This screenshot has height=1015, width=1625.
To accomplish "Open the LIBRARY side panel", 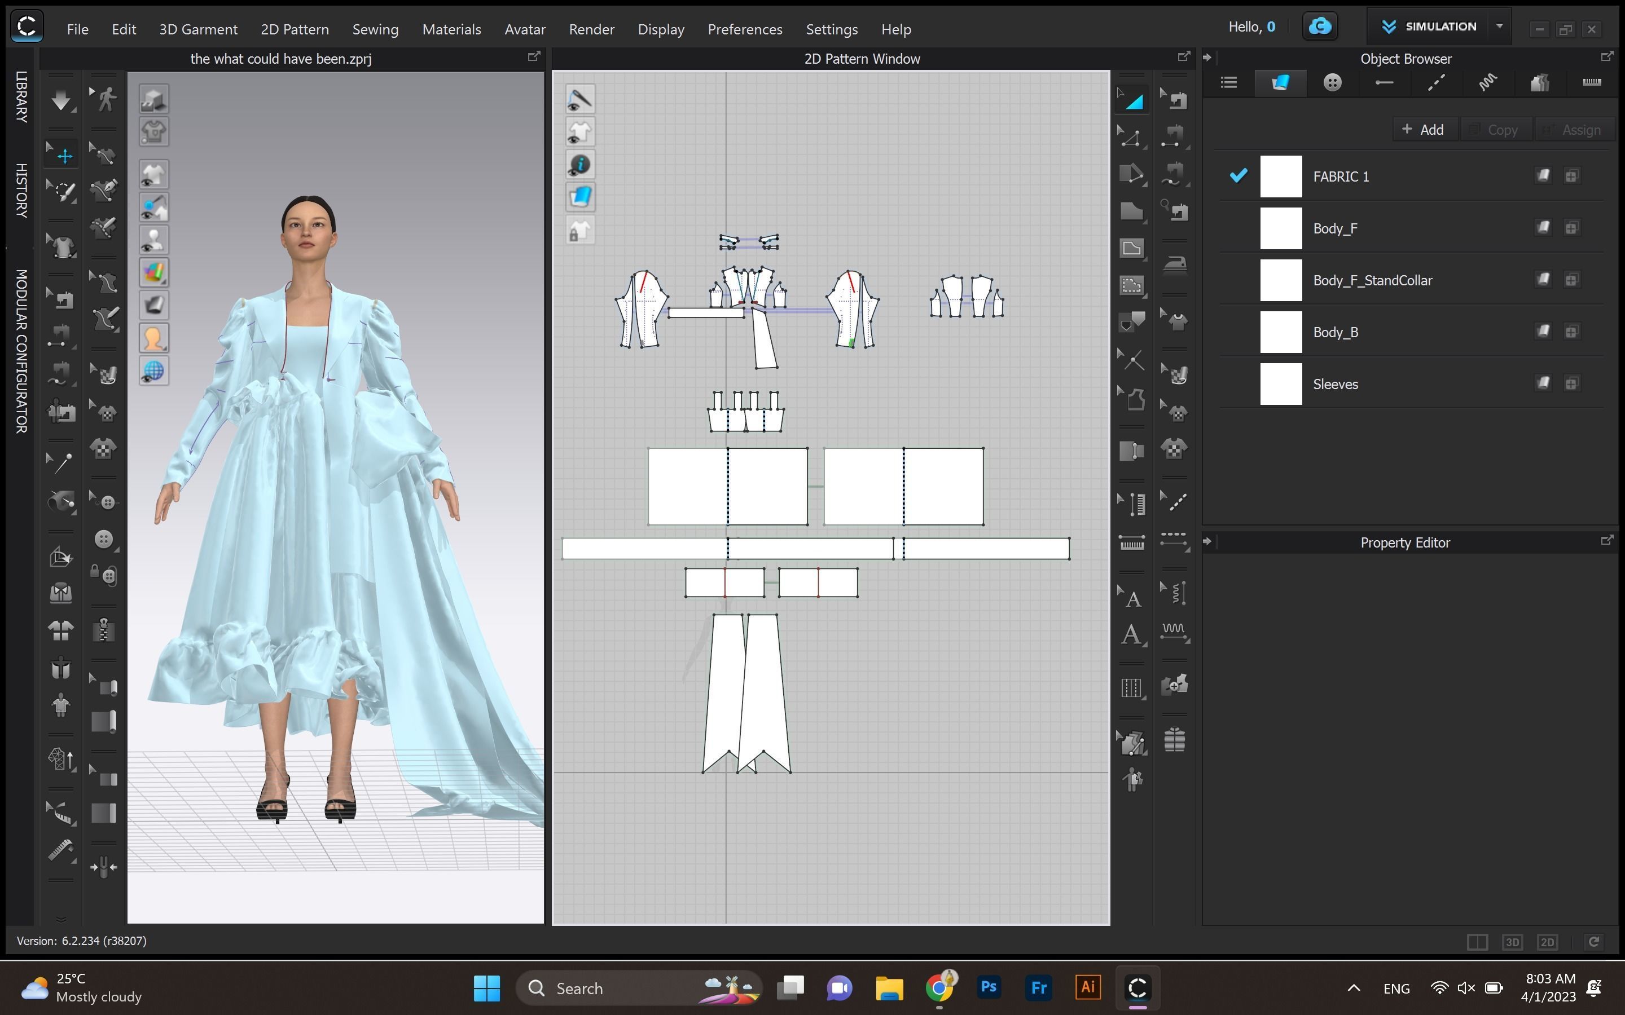I will [x=21, y=96].
